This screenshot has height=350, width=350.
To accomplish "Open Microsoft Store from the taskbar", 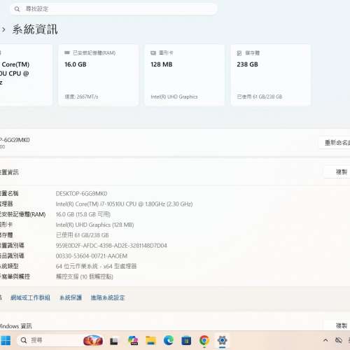I will [x=186, y=341].
